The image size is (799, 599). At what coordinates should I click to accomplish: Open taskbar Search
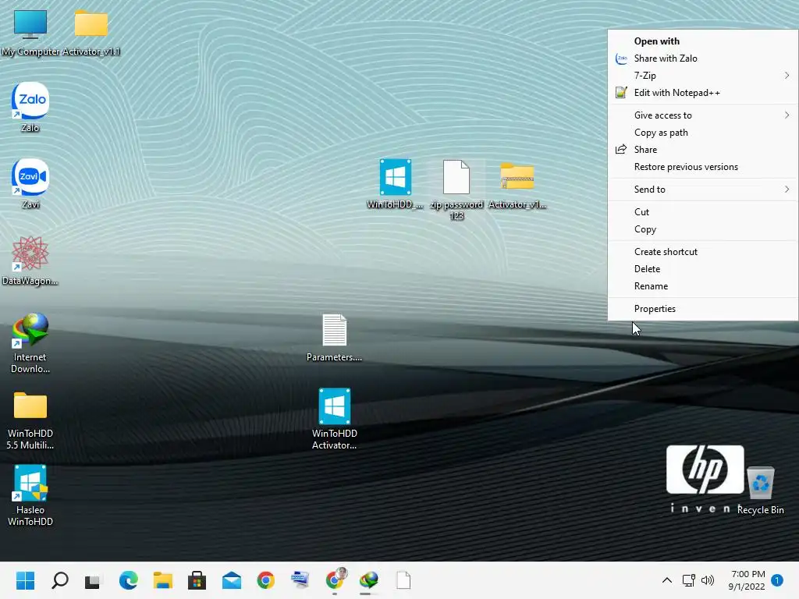click(x=59, y=580)
